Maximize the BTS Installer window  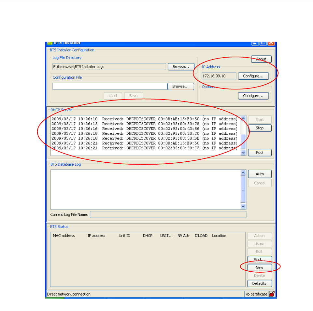coord(263,43)
